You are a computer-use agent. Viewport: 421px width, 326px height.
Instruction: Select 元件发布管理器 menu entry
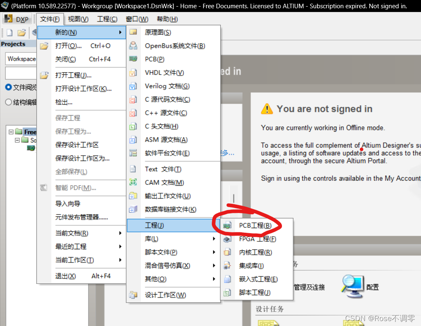81,217
